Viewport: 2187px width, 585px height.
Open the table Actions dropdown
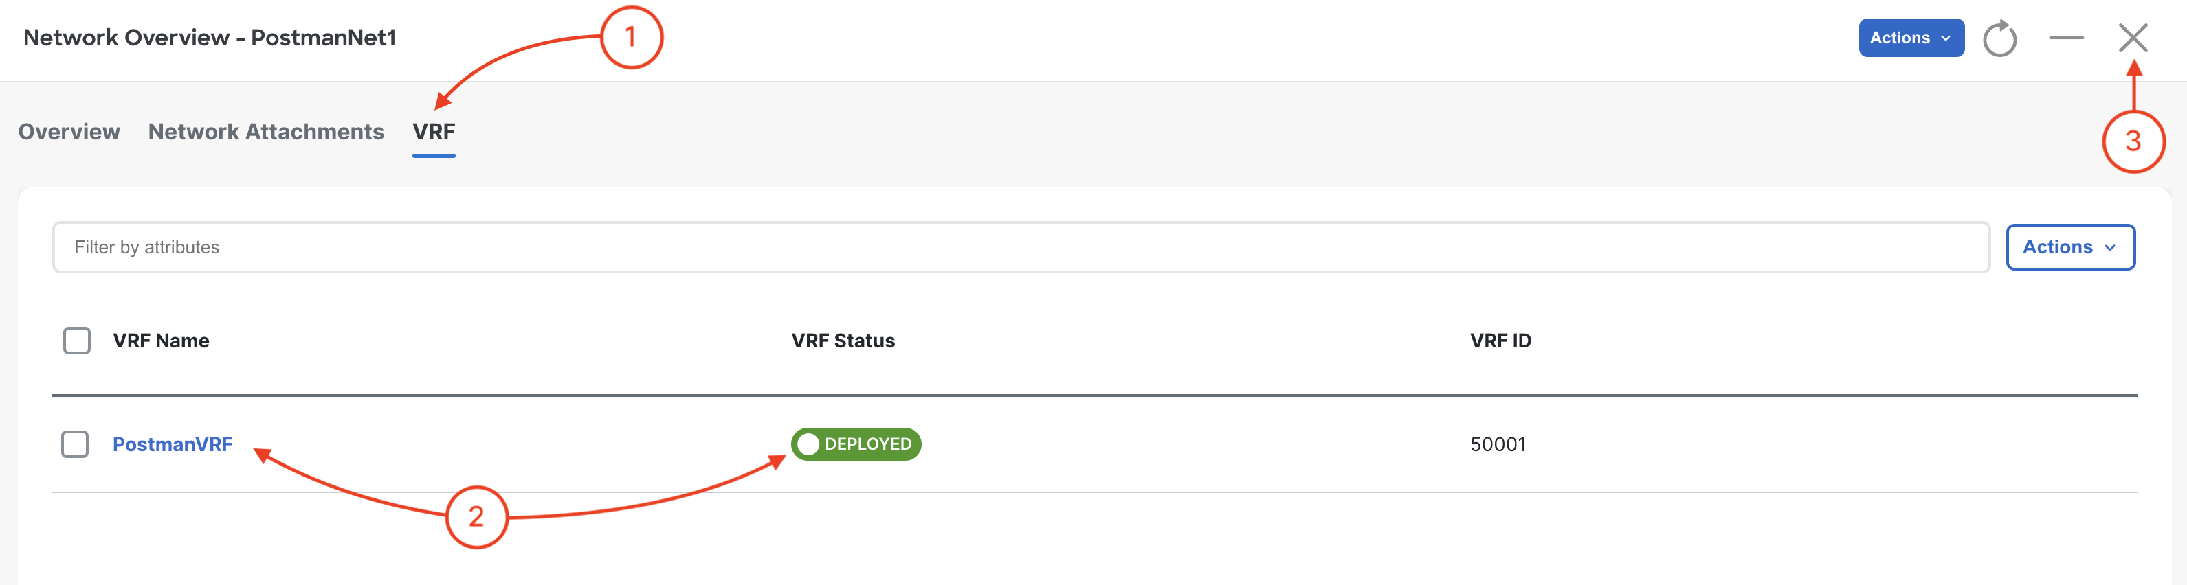point(2069,248)
